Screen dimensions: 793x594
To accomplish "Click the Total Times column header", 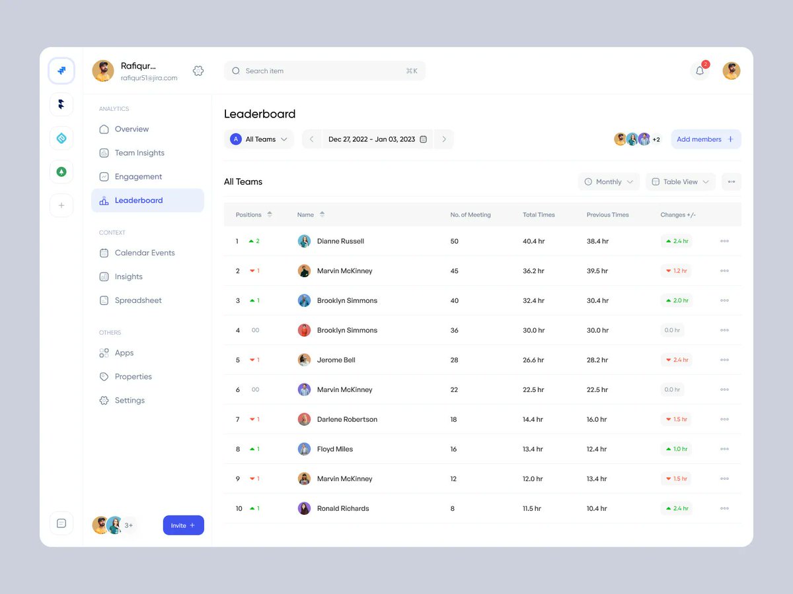I will [x=539, y=214].
